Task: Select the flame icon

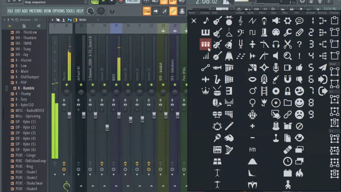Action: [x=299, y=173]
